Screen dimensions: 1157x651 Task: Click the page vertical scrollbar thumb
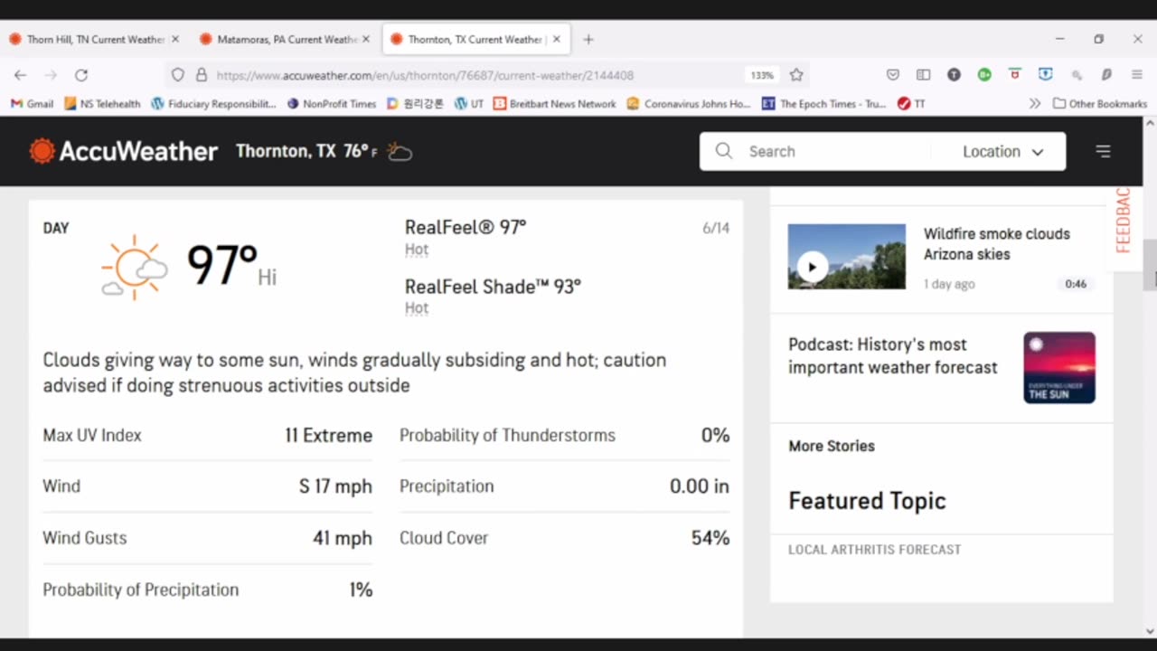[x=1149, y=265]
